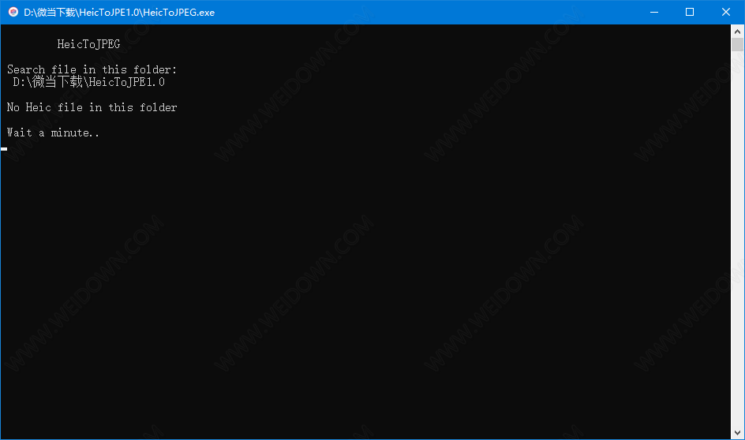The height and width of the screenshot is (440, 745).
Task: Click 'No Heic file in this folder' message
Action: click(x=92, y=107)
